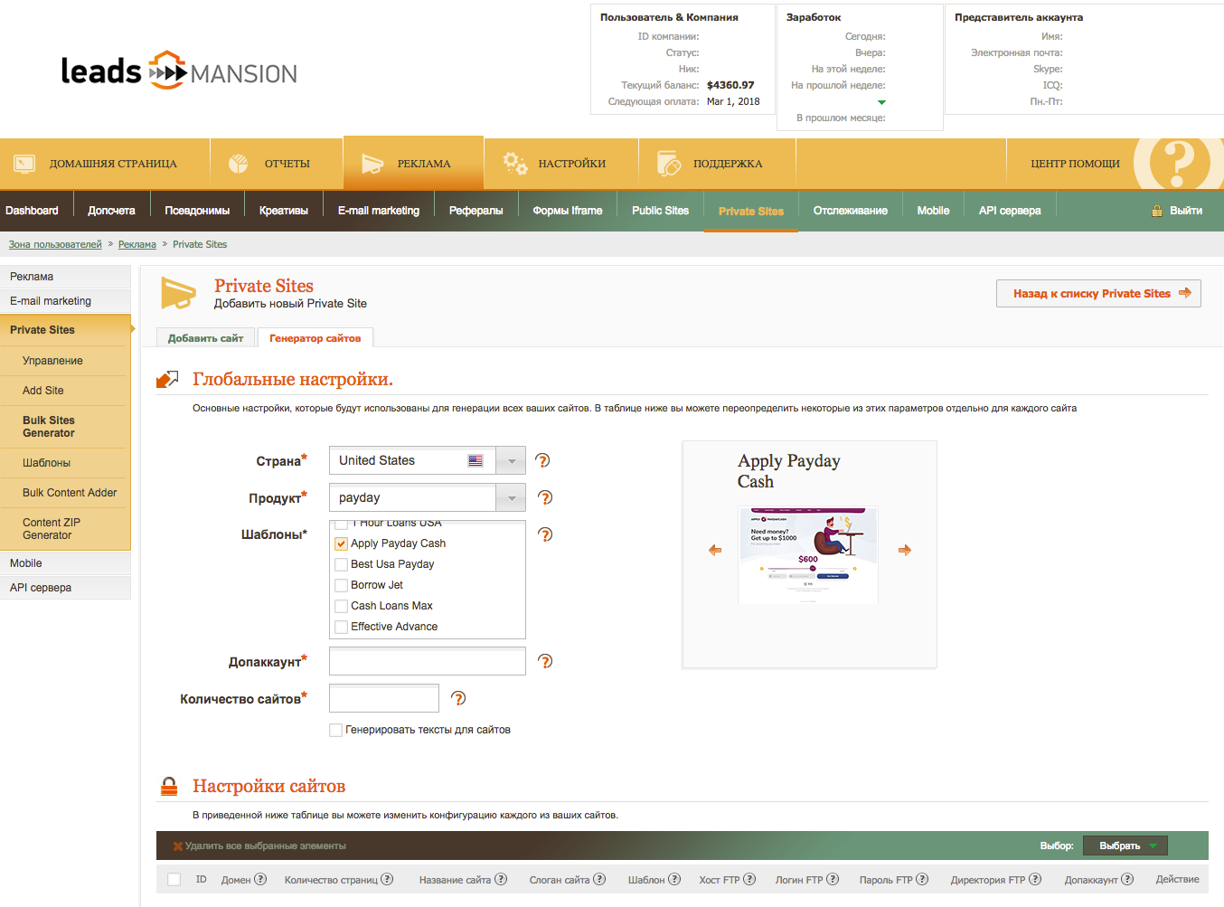Screen dimensions: 1224x907
Task: Go back via Назад к списку Private Sites
Action: (x=1098, y=294)
